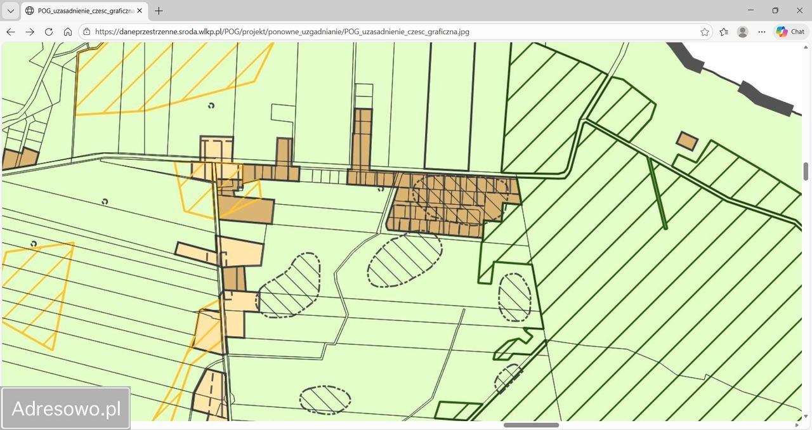Click the small orange diamond-shaped plot on the map

[x=686, y=141]
